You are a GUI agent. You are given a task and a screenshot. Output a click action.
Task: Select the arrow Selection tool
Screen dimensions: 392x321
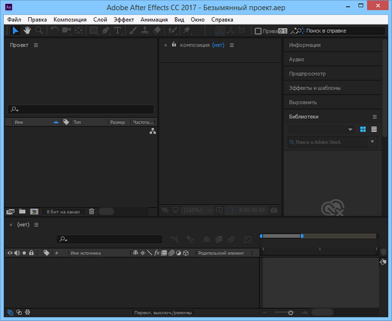tap(15, 31)
